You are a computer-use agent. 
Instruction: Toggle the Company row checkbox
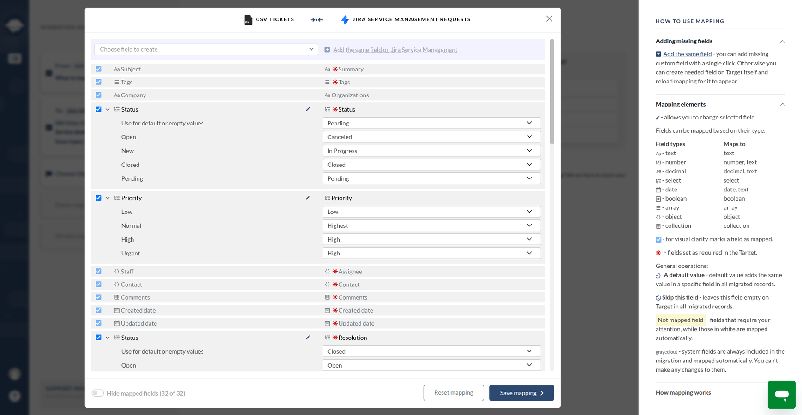pos(98,95)
